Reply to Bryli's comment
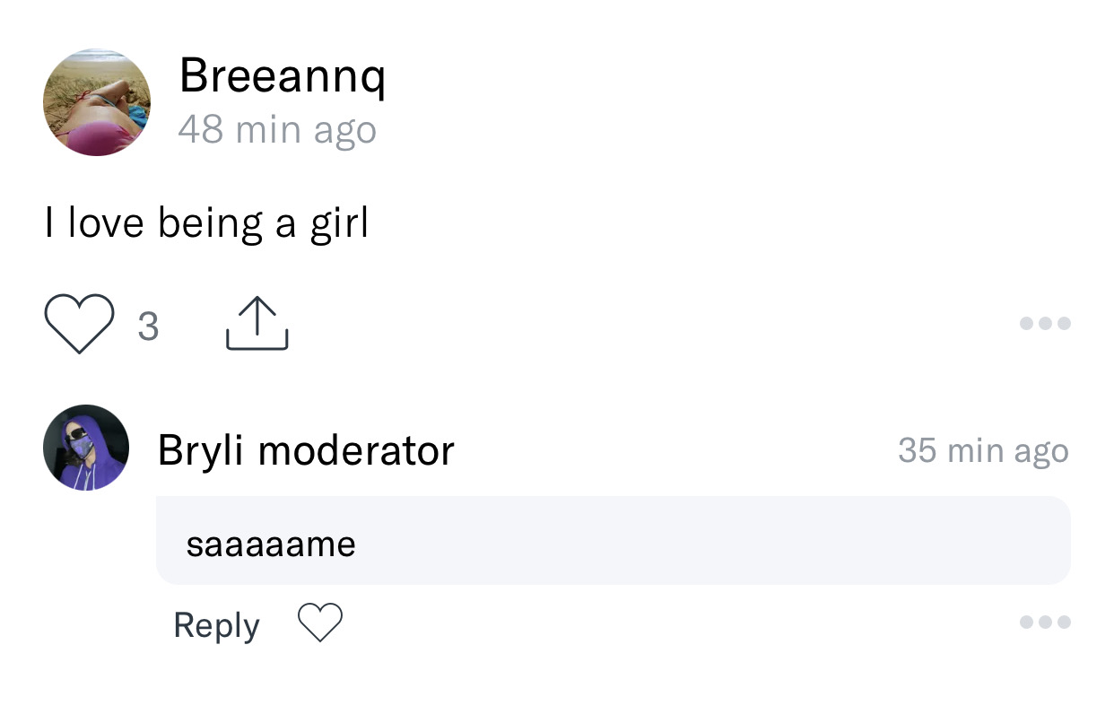This screenshot has width=1114, height=723. point(216,624)
